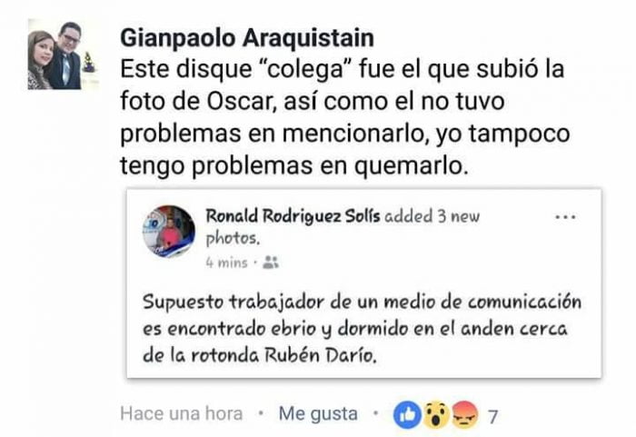The image size is (636, 437).
Task: Click the Ronald Rodriguez Solís name link
Action: tap(293, 216)
